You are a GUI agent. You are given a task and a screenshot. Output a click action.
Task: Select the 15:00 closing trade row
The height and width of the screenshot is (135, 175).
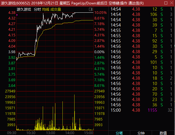141,110
